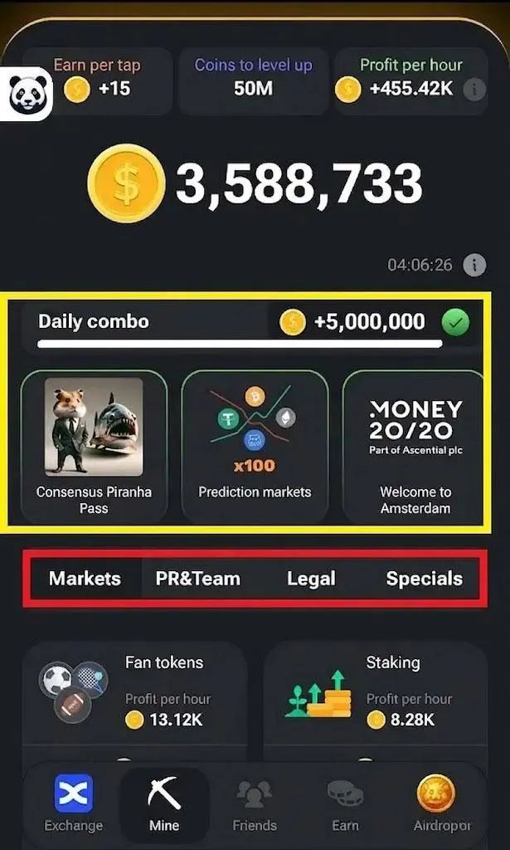
Task: Open the Friends icon tab
Action: 255,794
